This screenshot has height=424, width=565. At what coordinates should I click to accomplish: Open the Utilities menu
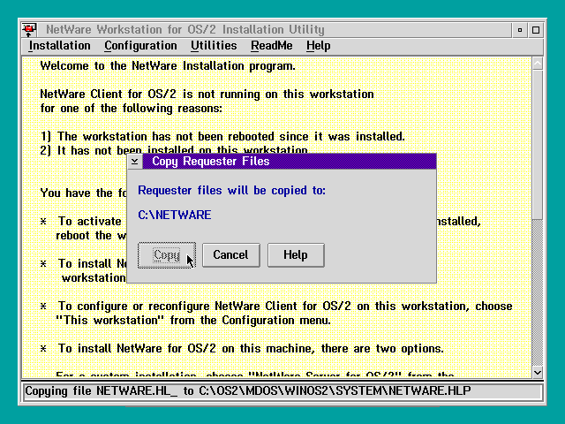pyautogui.click(x=214, y=46)
